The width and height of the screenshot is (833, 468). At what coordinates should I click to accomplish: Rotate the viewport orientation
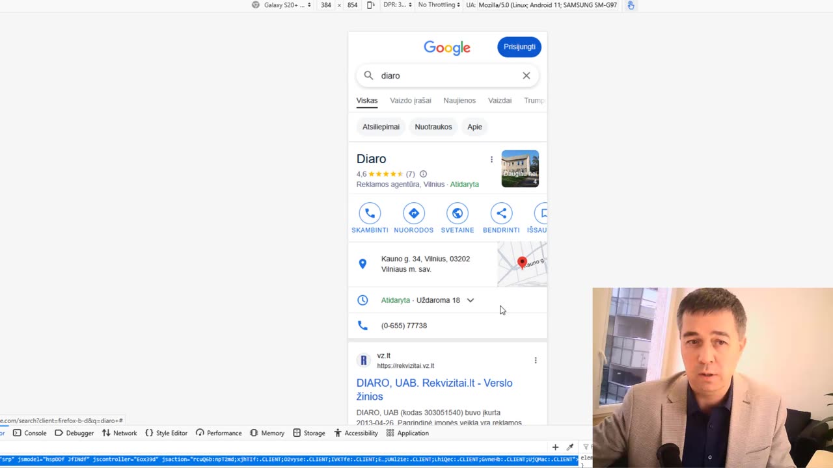pos(370,5)
